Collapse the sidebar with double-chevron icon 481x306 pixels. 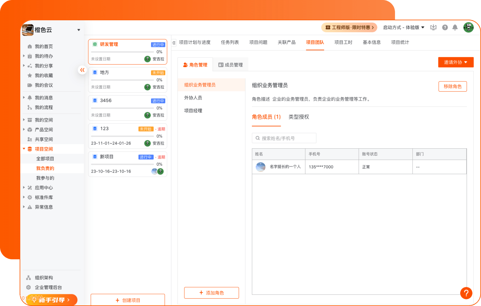tap(82, 70)
